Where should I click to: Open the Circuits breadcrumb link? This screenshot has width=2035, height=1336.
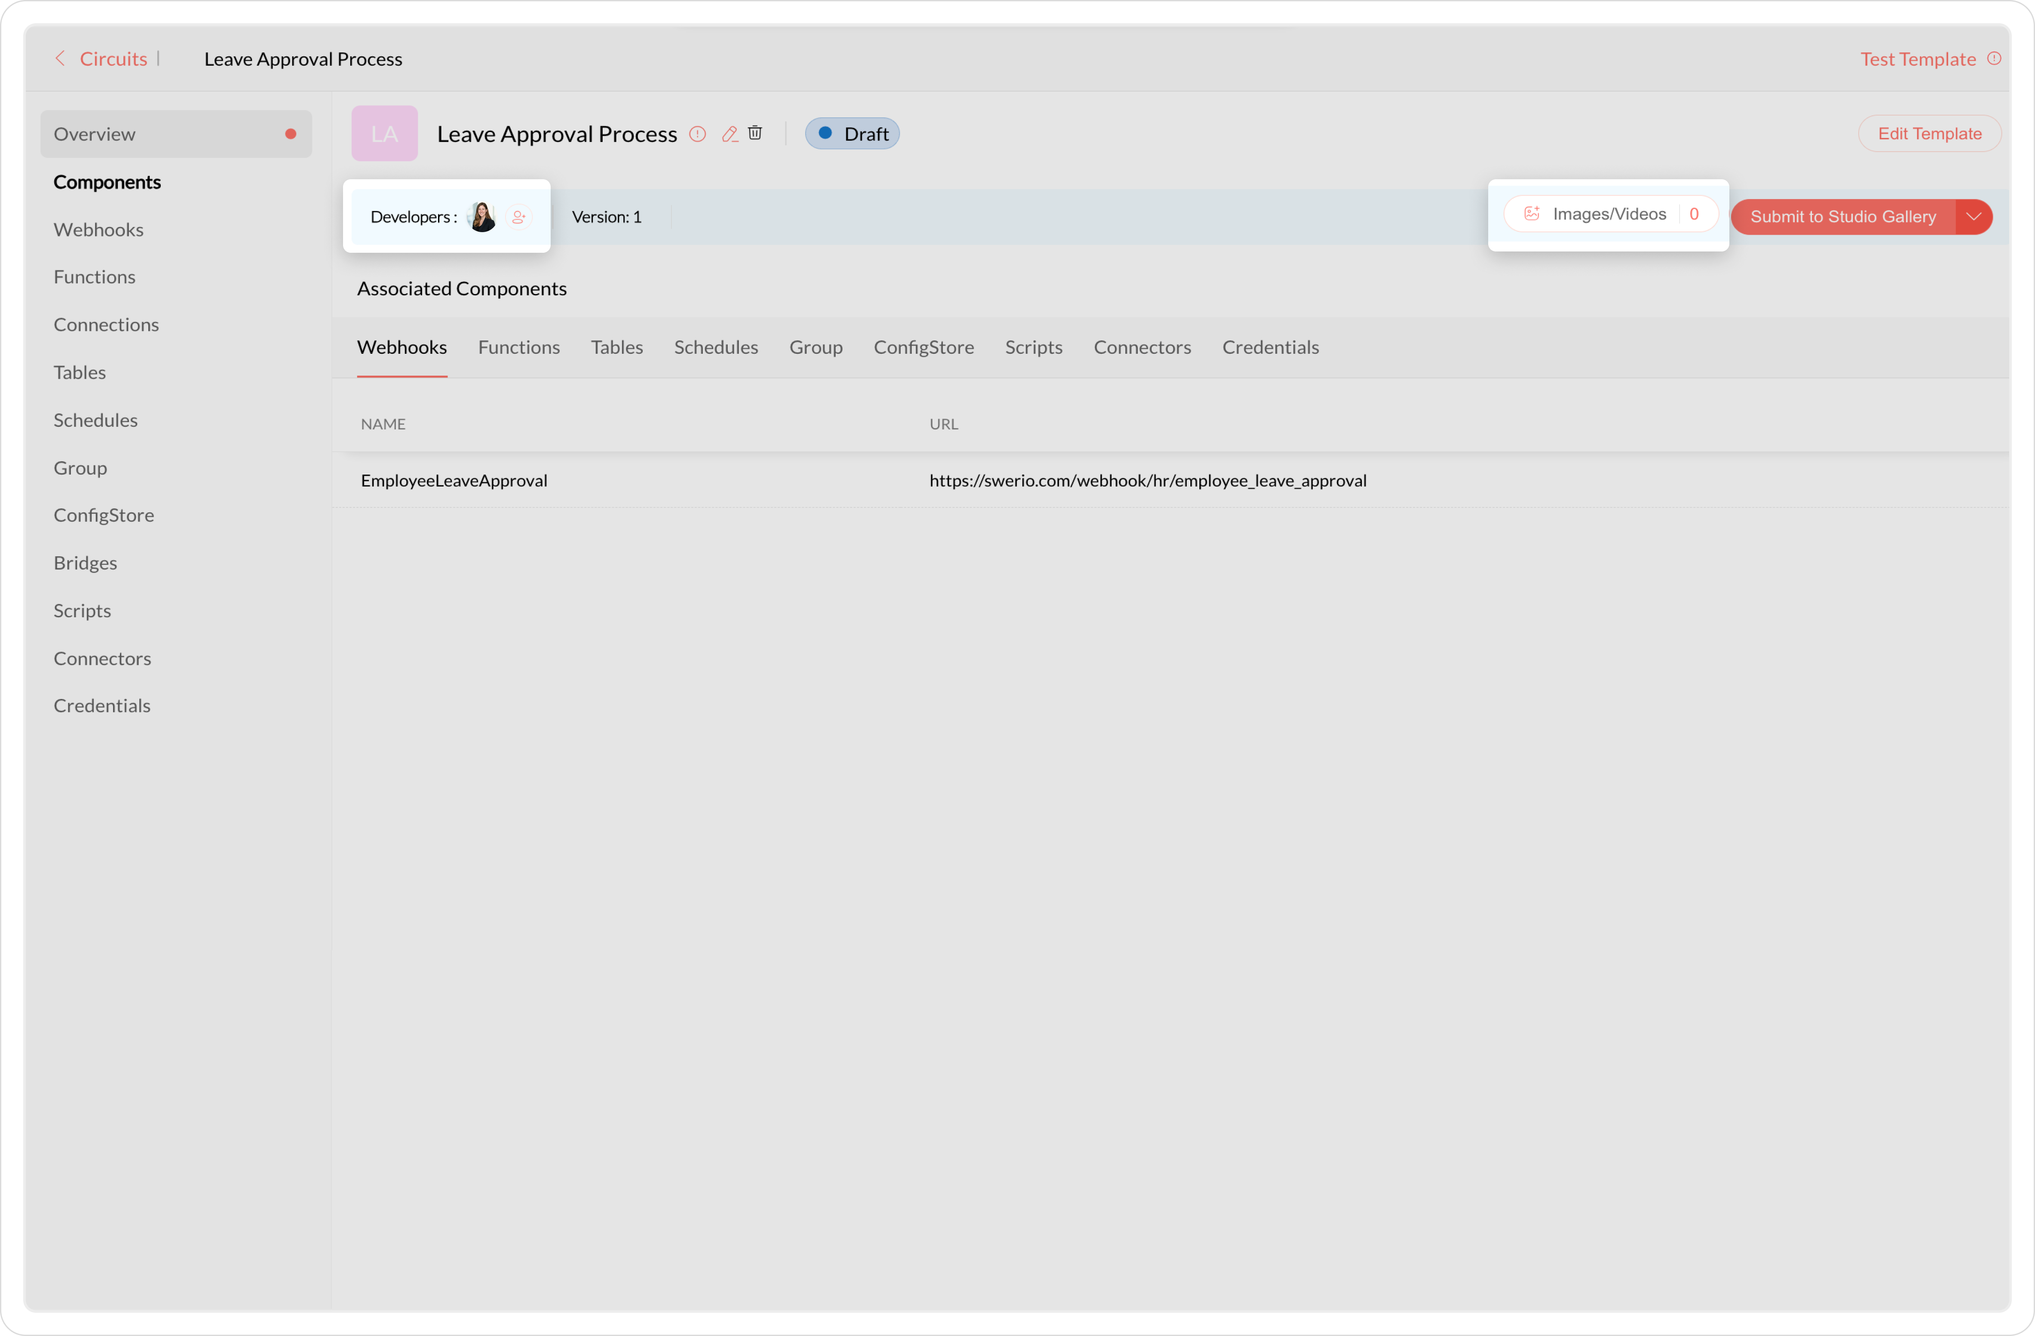pyautogui.click(x=113, y=58)
